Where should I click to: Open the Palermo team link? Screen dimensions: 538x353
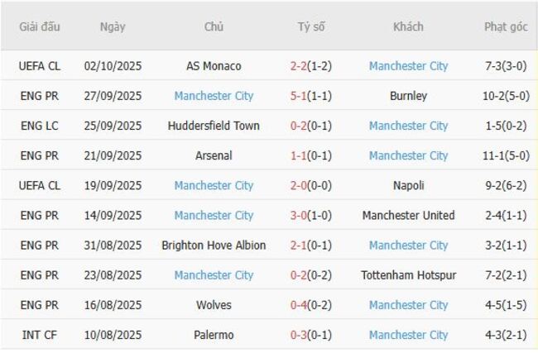pos(214,335)
